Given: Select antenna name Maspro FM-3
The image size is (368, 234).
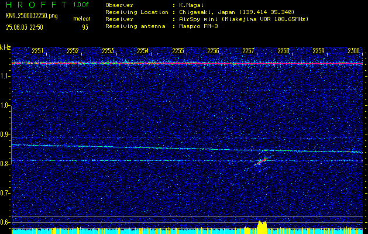Looking at the screenshot, I should [x=198, y=26].
